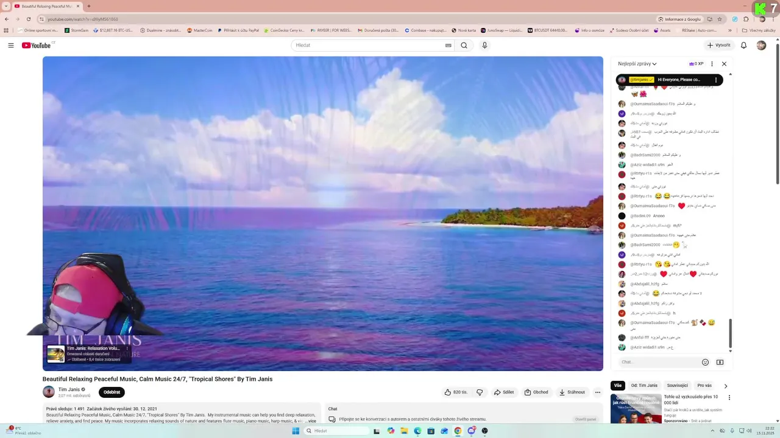
Task: Open options for the sponsored 'Tohle už vyzkoušelo' ad
Action: 729,398
